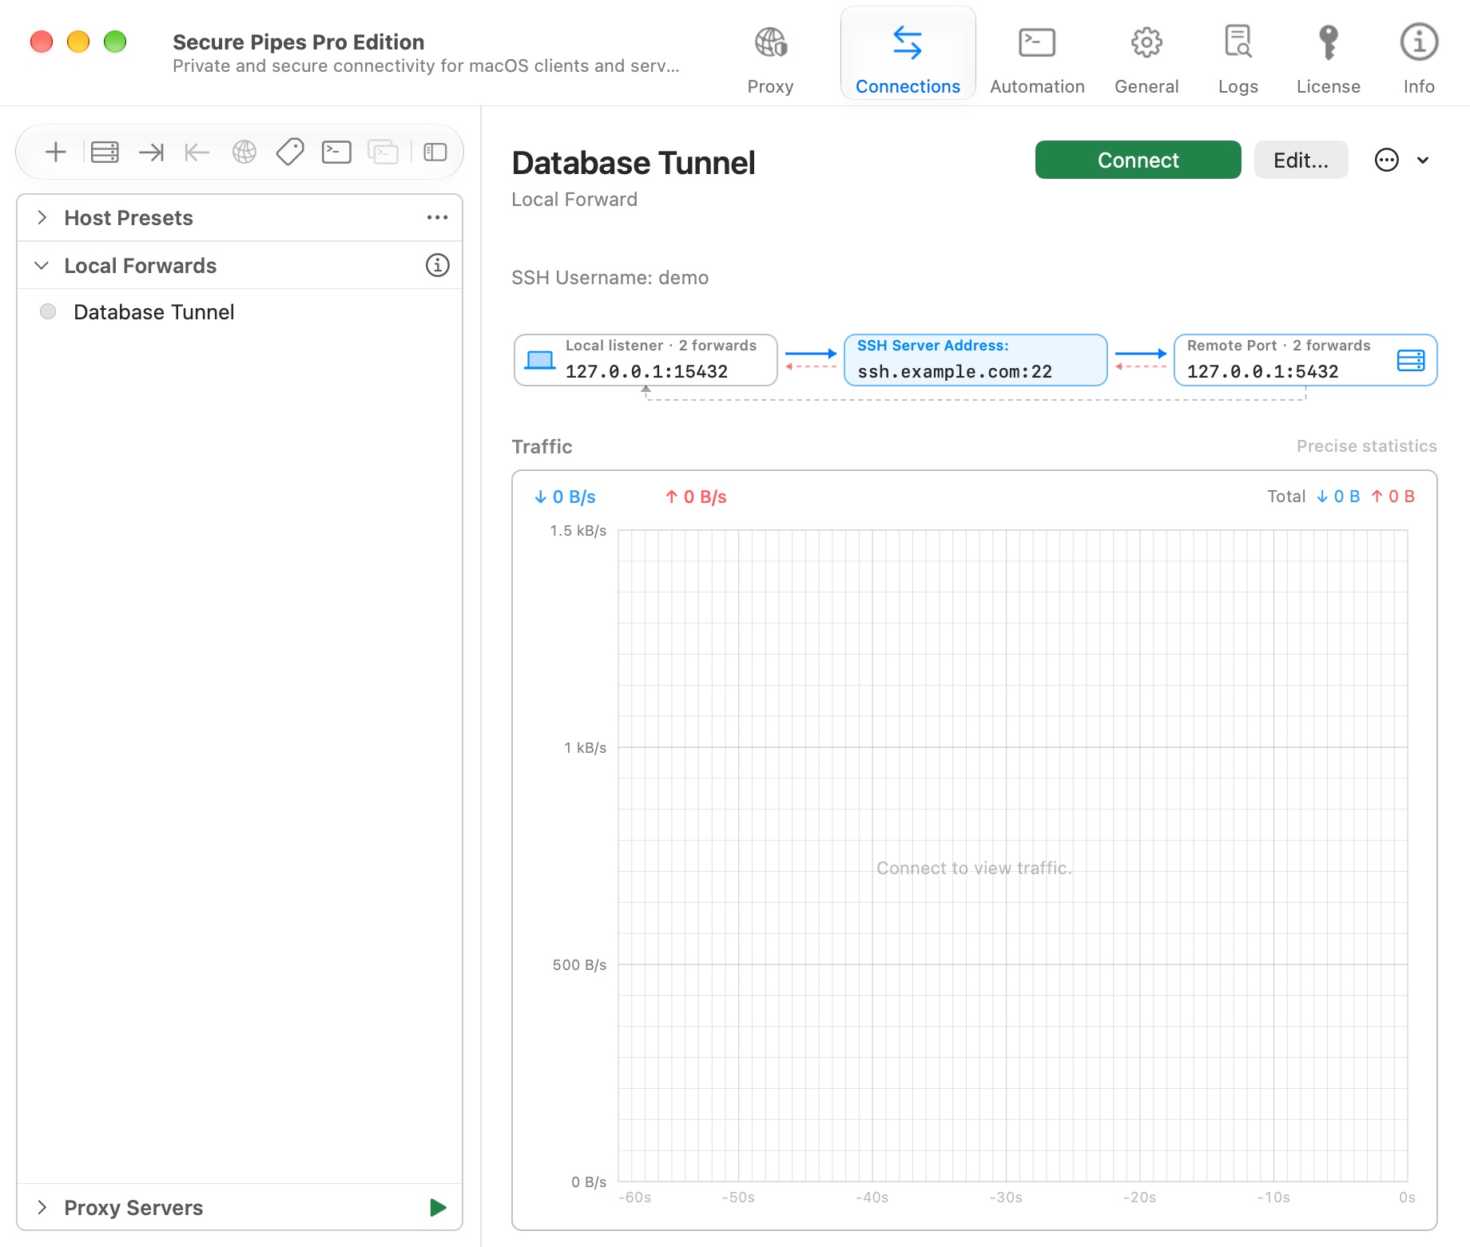Click the local forward arrow icon
Screen dimensions: 1470x1247
[x=151, y=152]
